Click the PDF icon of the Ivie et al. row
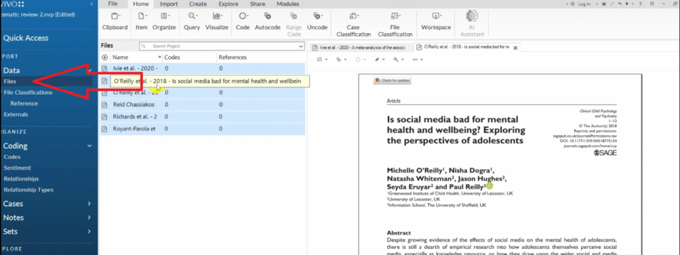680x255 pixels. (x=104, y=68)
